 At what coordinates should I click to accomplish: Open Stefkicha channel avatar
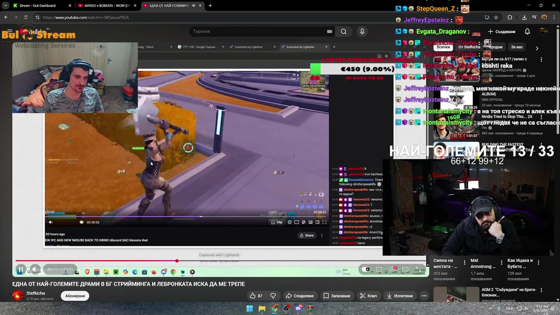17,296
